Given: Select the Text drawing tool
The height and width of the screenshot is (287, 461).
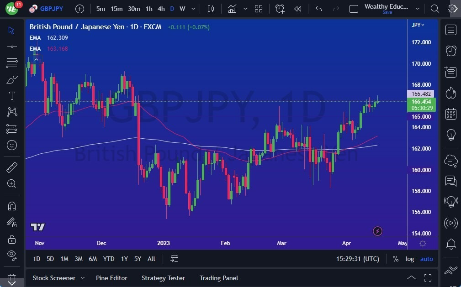Looking at the screenshot, I should 11,96.
